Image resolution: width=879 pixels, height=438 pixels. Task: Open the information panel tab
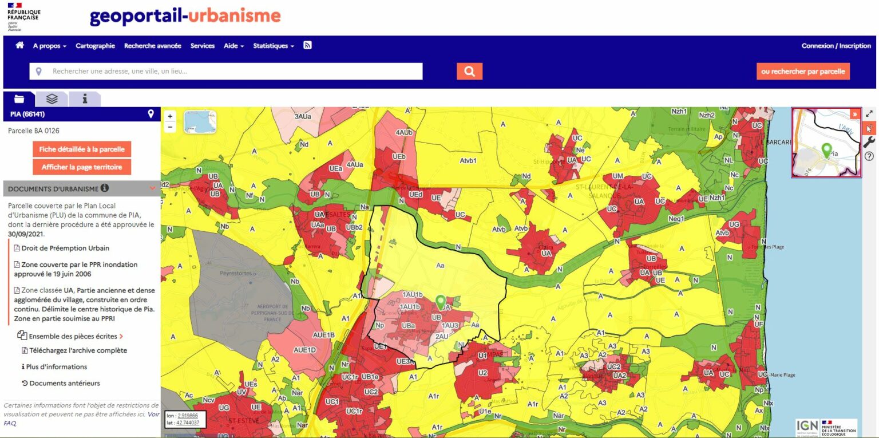(85, 99)
